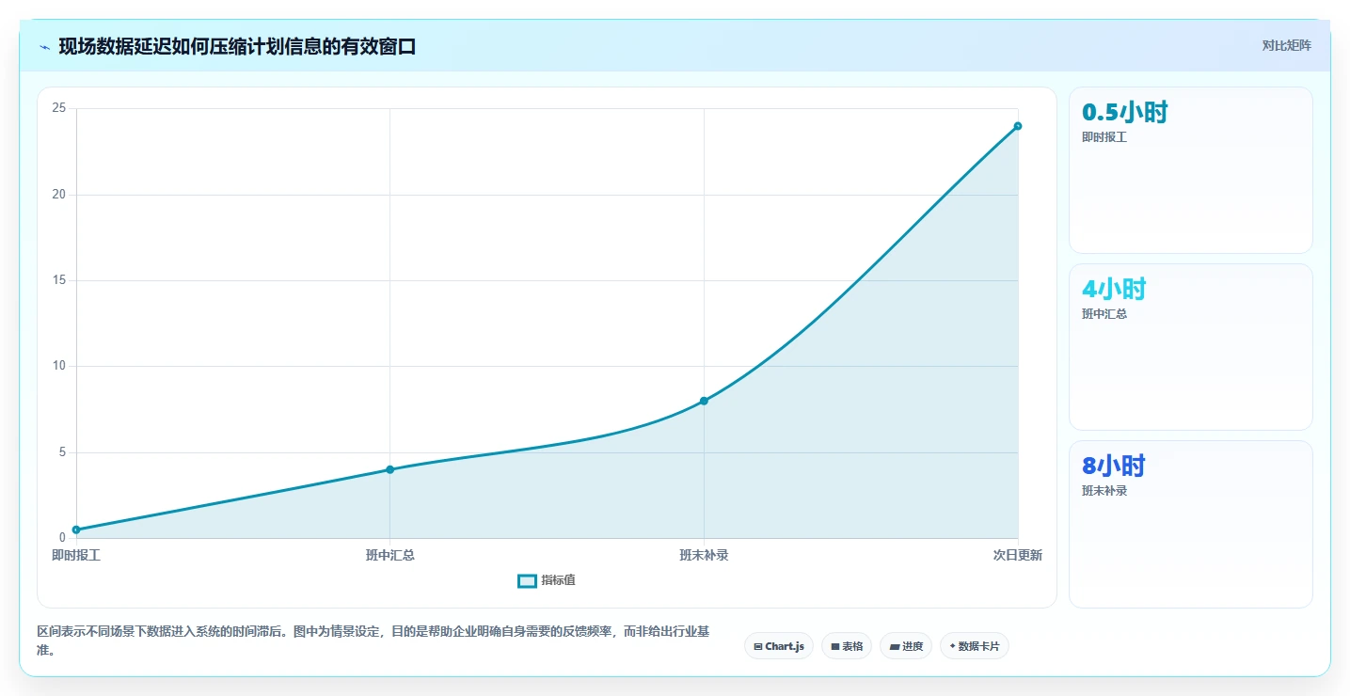Click the 指标值 legend text
Screen dimensions: 1350x696
click(x=558, y=581)
